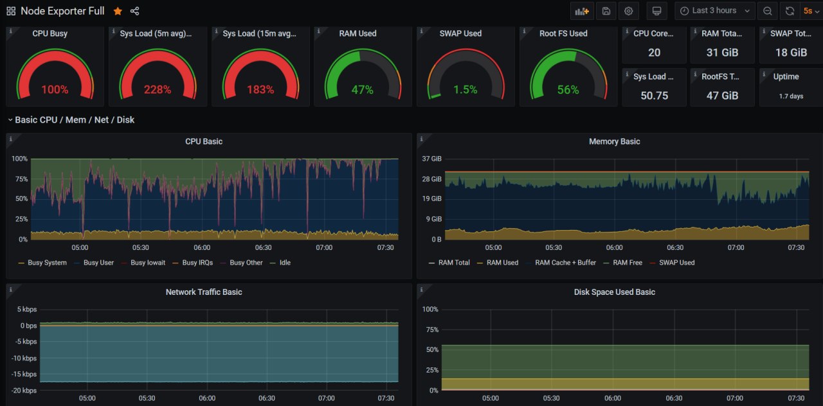Open the Sys Load 5m avg panel info icon

tap(113, 30)
